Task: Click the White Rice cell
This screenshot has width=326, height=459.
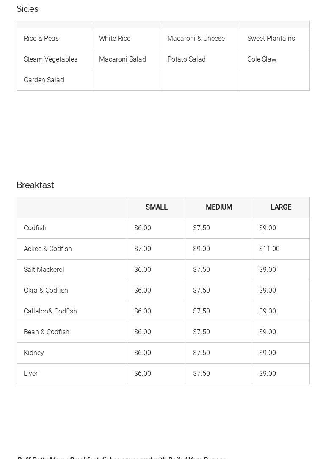Action: click(115, 39)
